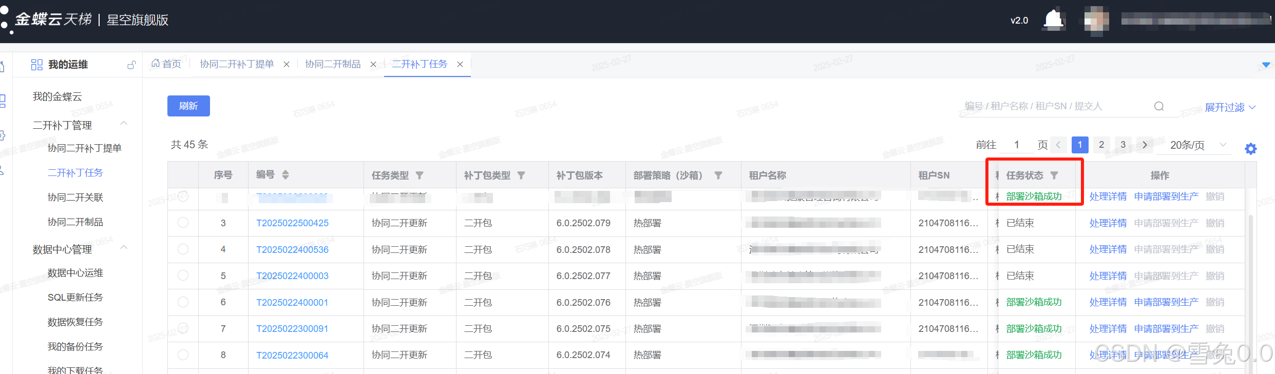Image resolution: width=1275 pixels, height=374 pixels.
Task: Click the 前往 page number input
Action: (x=1017, y=145)
